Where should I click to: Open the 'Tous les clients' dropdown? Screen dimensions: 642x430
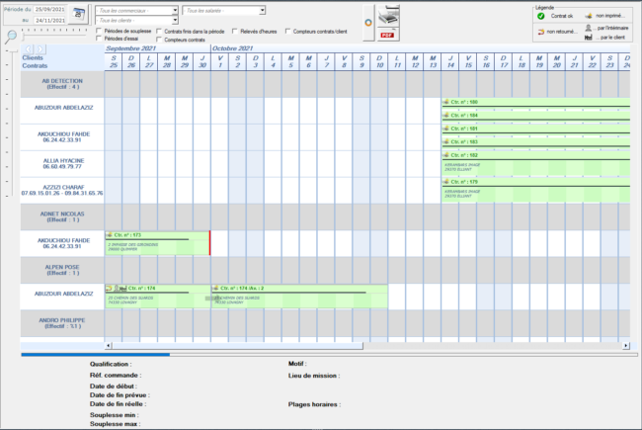pyautogui.click(x=174, y=20)
